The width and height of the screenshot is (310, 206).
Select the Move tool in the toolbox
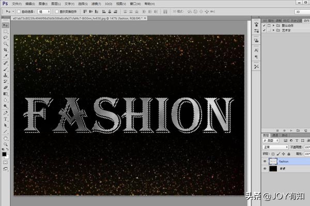click(x=5, y=25)
